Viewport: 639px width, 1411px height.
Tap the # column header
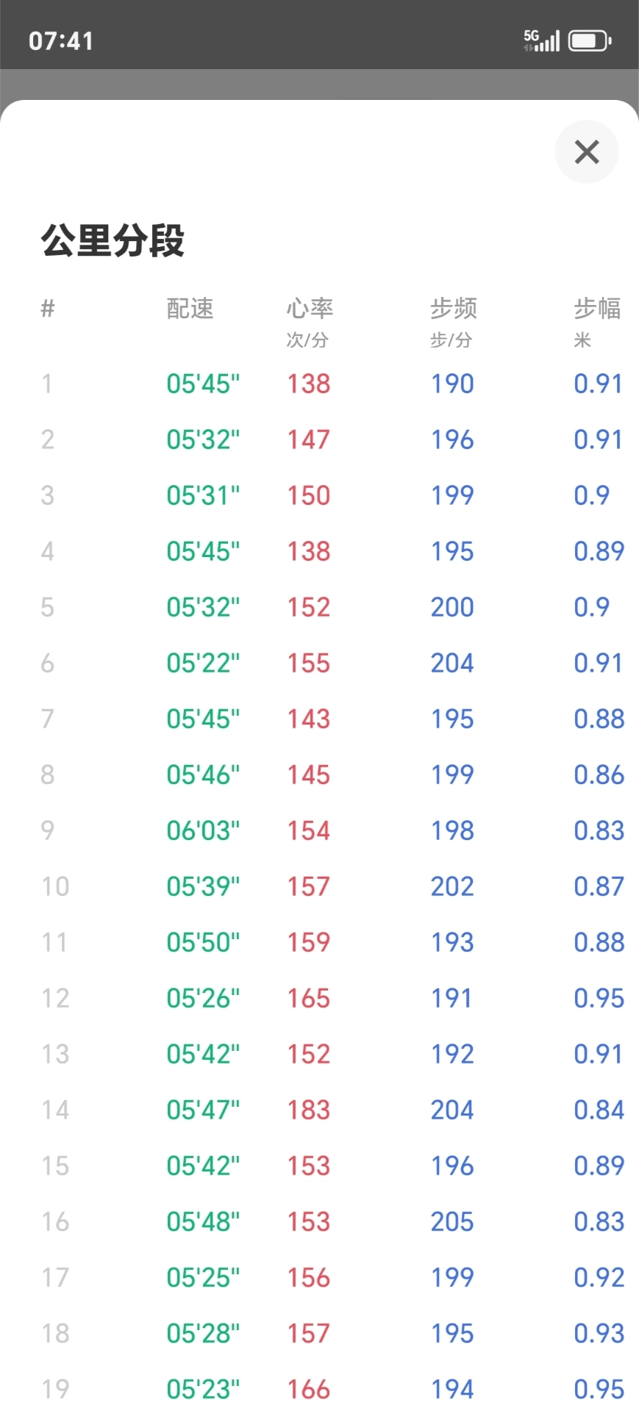click(x=48, y=309)
